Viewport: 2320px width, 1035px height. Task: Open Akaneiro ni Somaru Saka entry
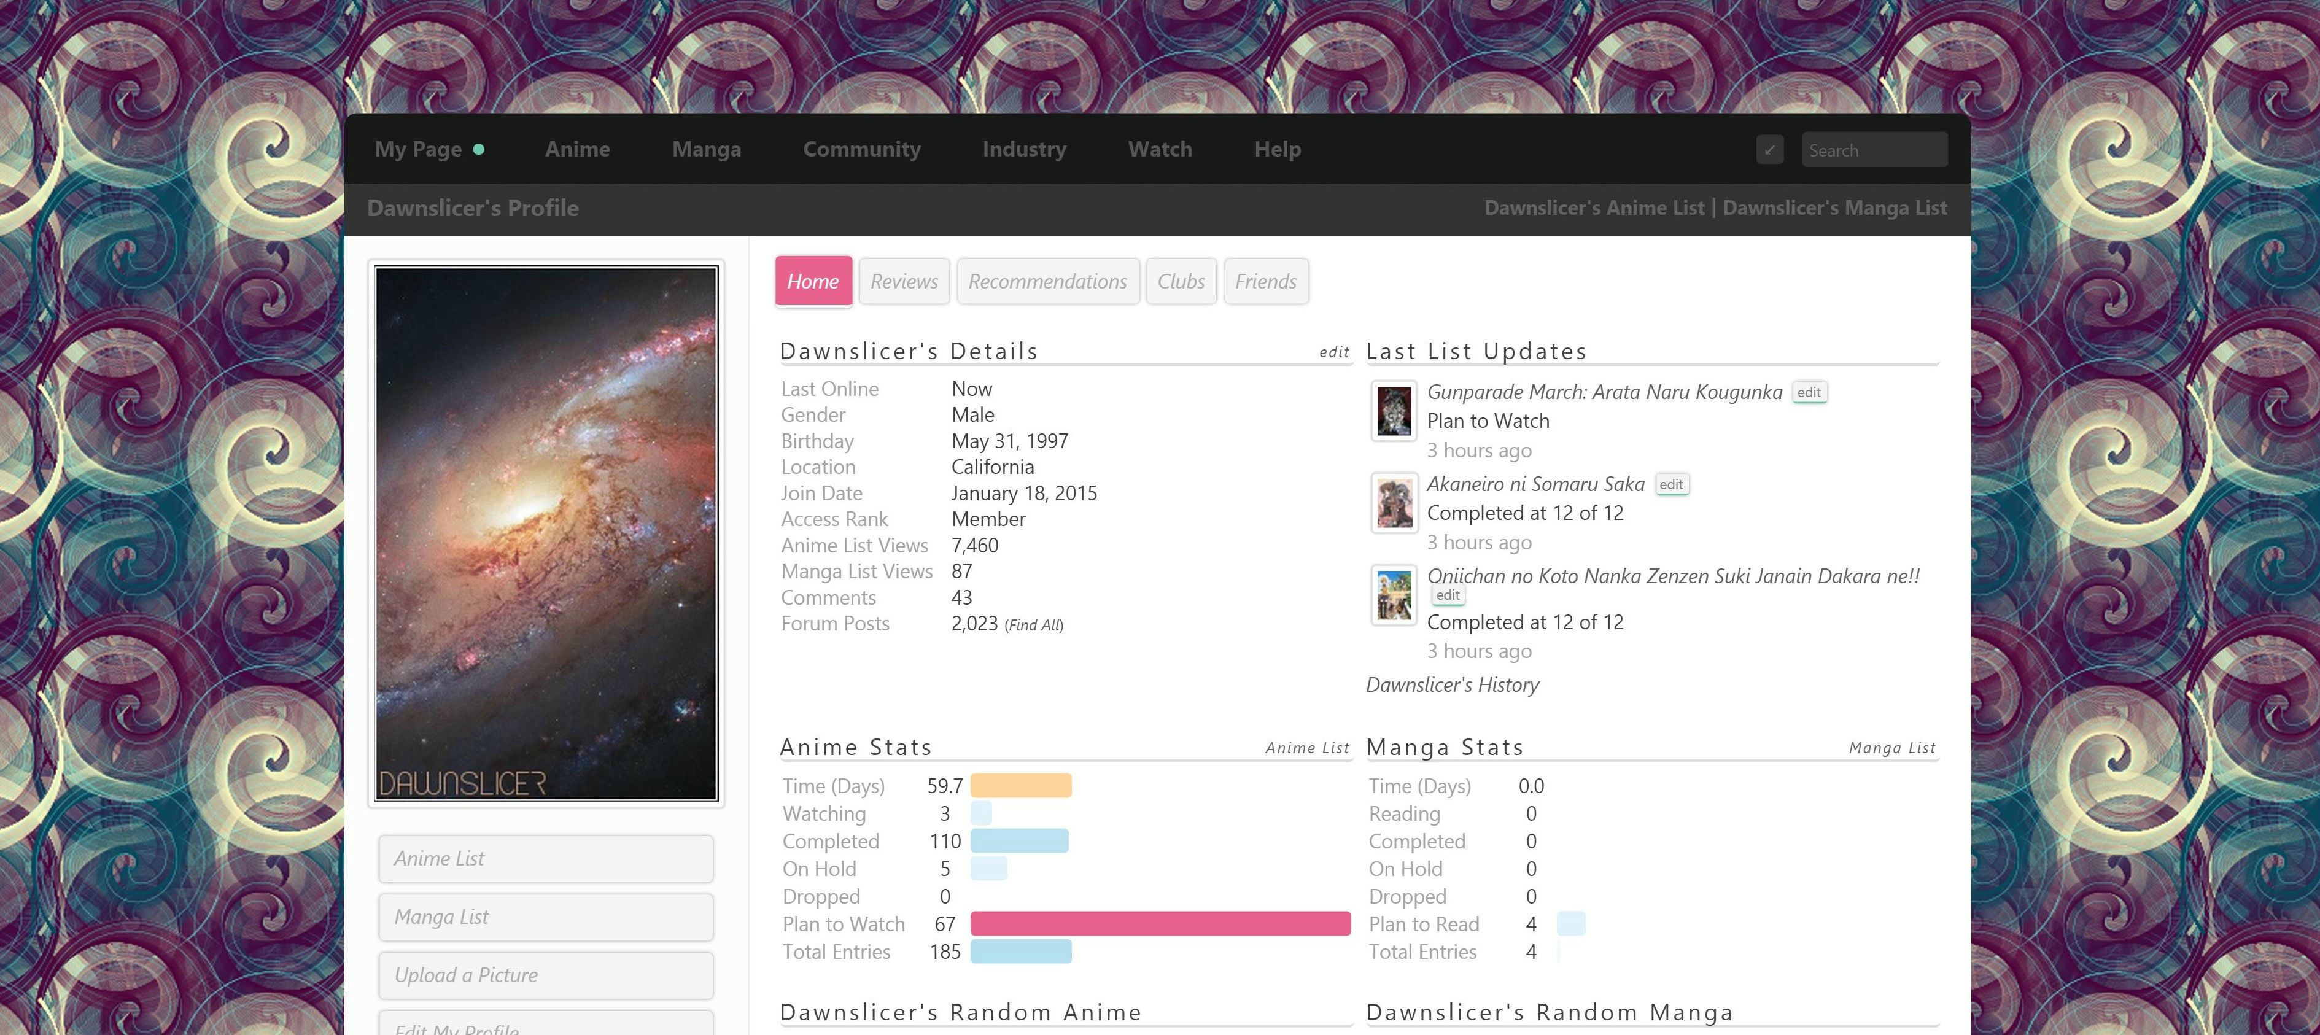tap(1535, 484)
